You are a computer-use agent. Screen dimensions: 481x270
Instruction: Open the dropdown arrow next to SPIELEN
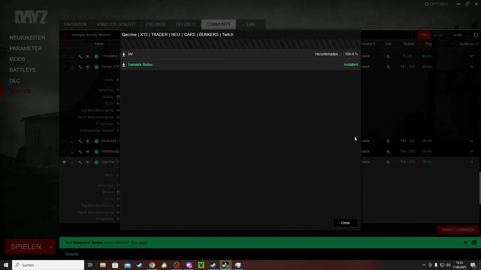pos(51,247)
